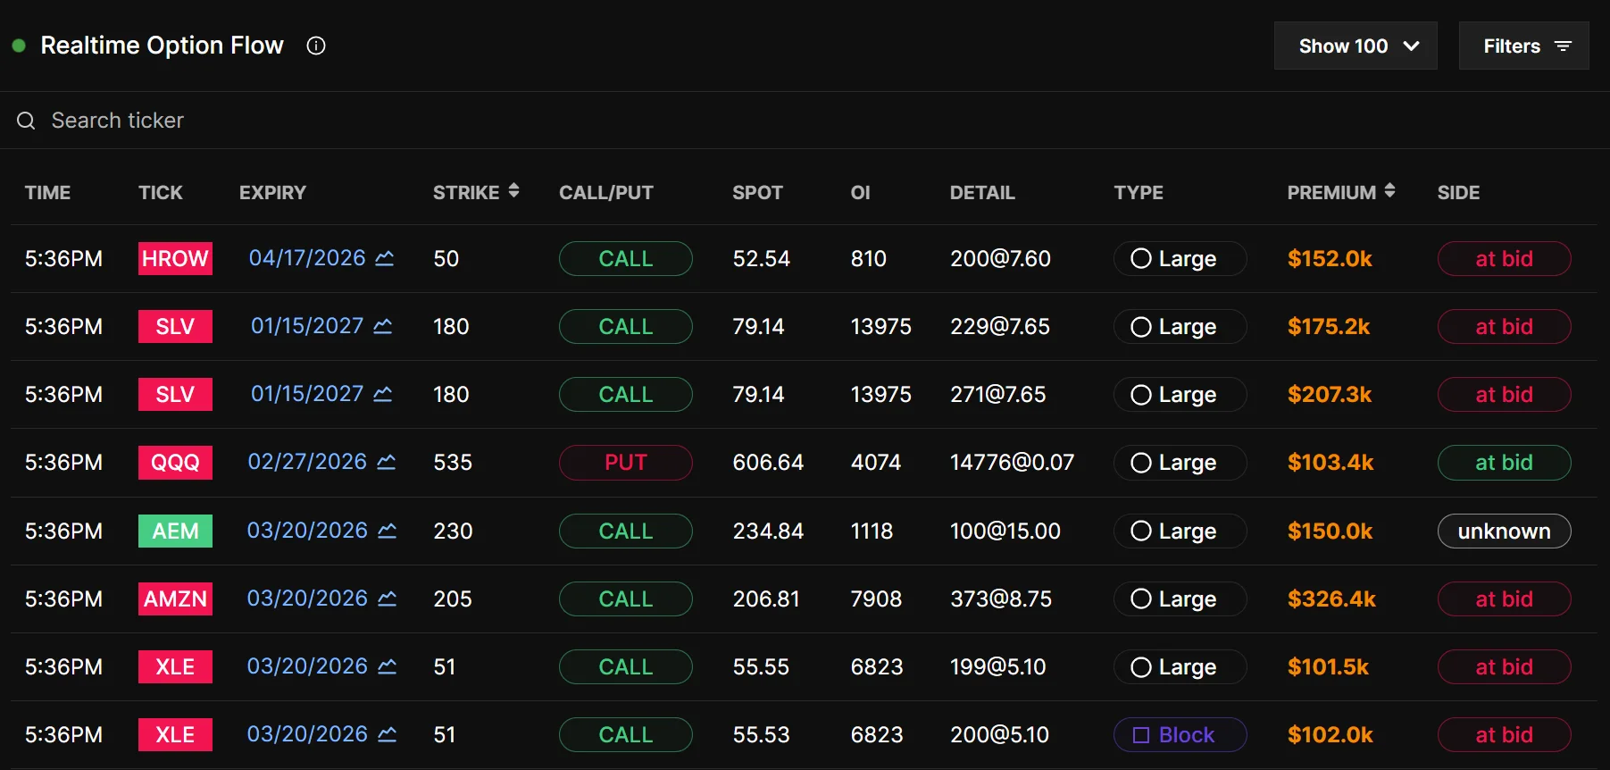Click the 234.84 spot price
The width and height of the screenshot is (1610, 770).
[768, 531]
